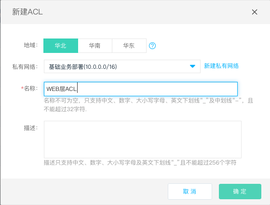Viewport: 270px width, 205px height.
Task: Confirm with the green 确定 button
Action: (x=240, y=192)
